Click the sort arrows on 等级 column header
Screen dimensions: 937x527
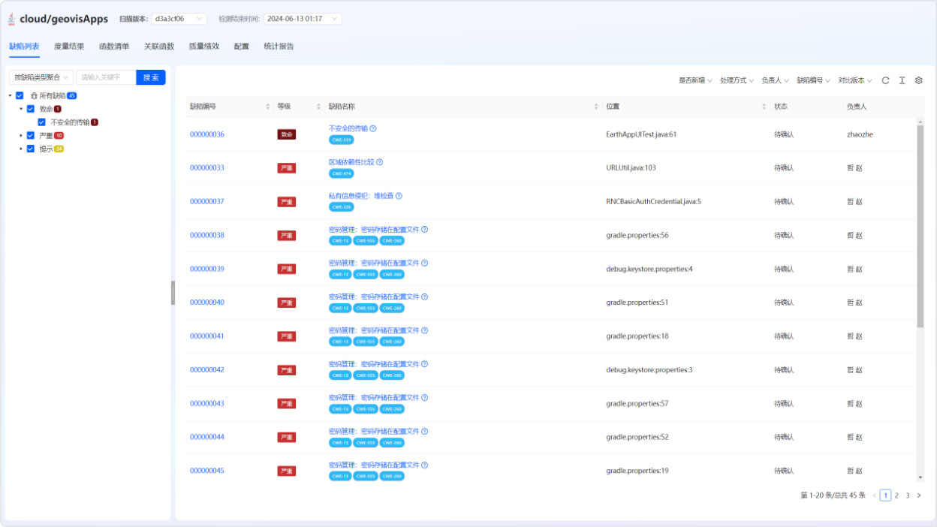coord(317,107)
